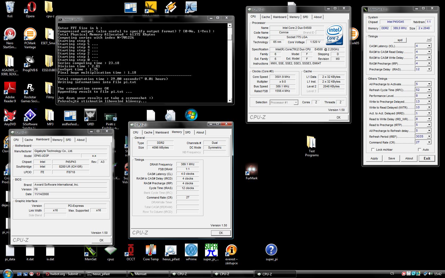Open the cpuz desktop icon

tap(110, 252)
